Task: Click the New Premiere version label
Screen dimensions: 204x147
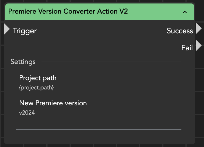Action: click(x=53, y=103)
